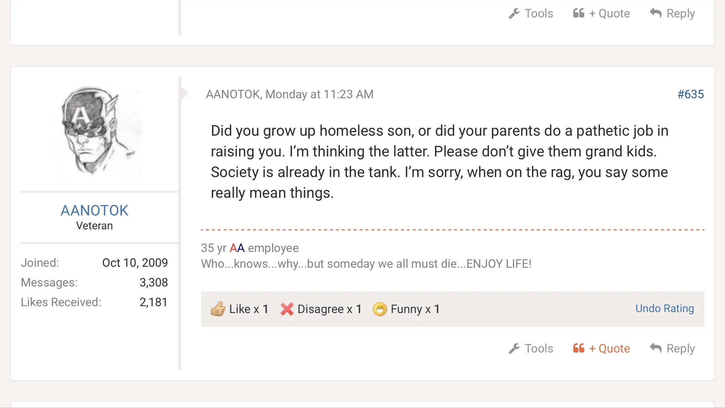Click the Reply text in post #635
Viewport: 725px width, 408px height.
click(680, 348)
